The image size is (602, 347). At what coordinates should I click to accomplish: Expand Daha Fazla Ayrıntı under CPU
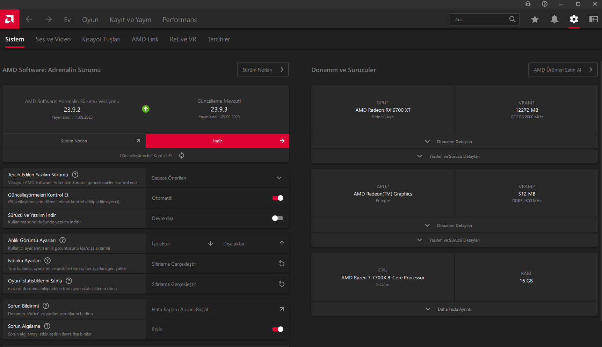[x=454, y=309]
